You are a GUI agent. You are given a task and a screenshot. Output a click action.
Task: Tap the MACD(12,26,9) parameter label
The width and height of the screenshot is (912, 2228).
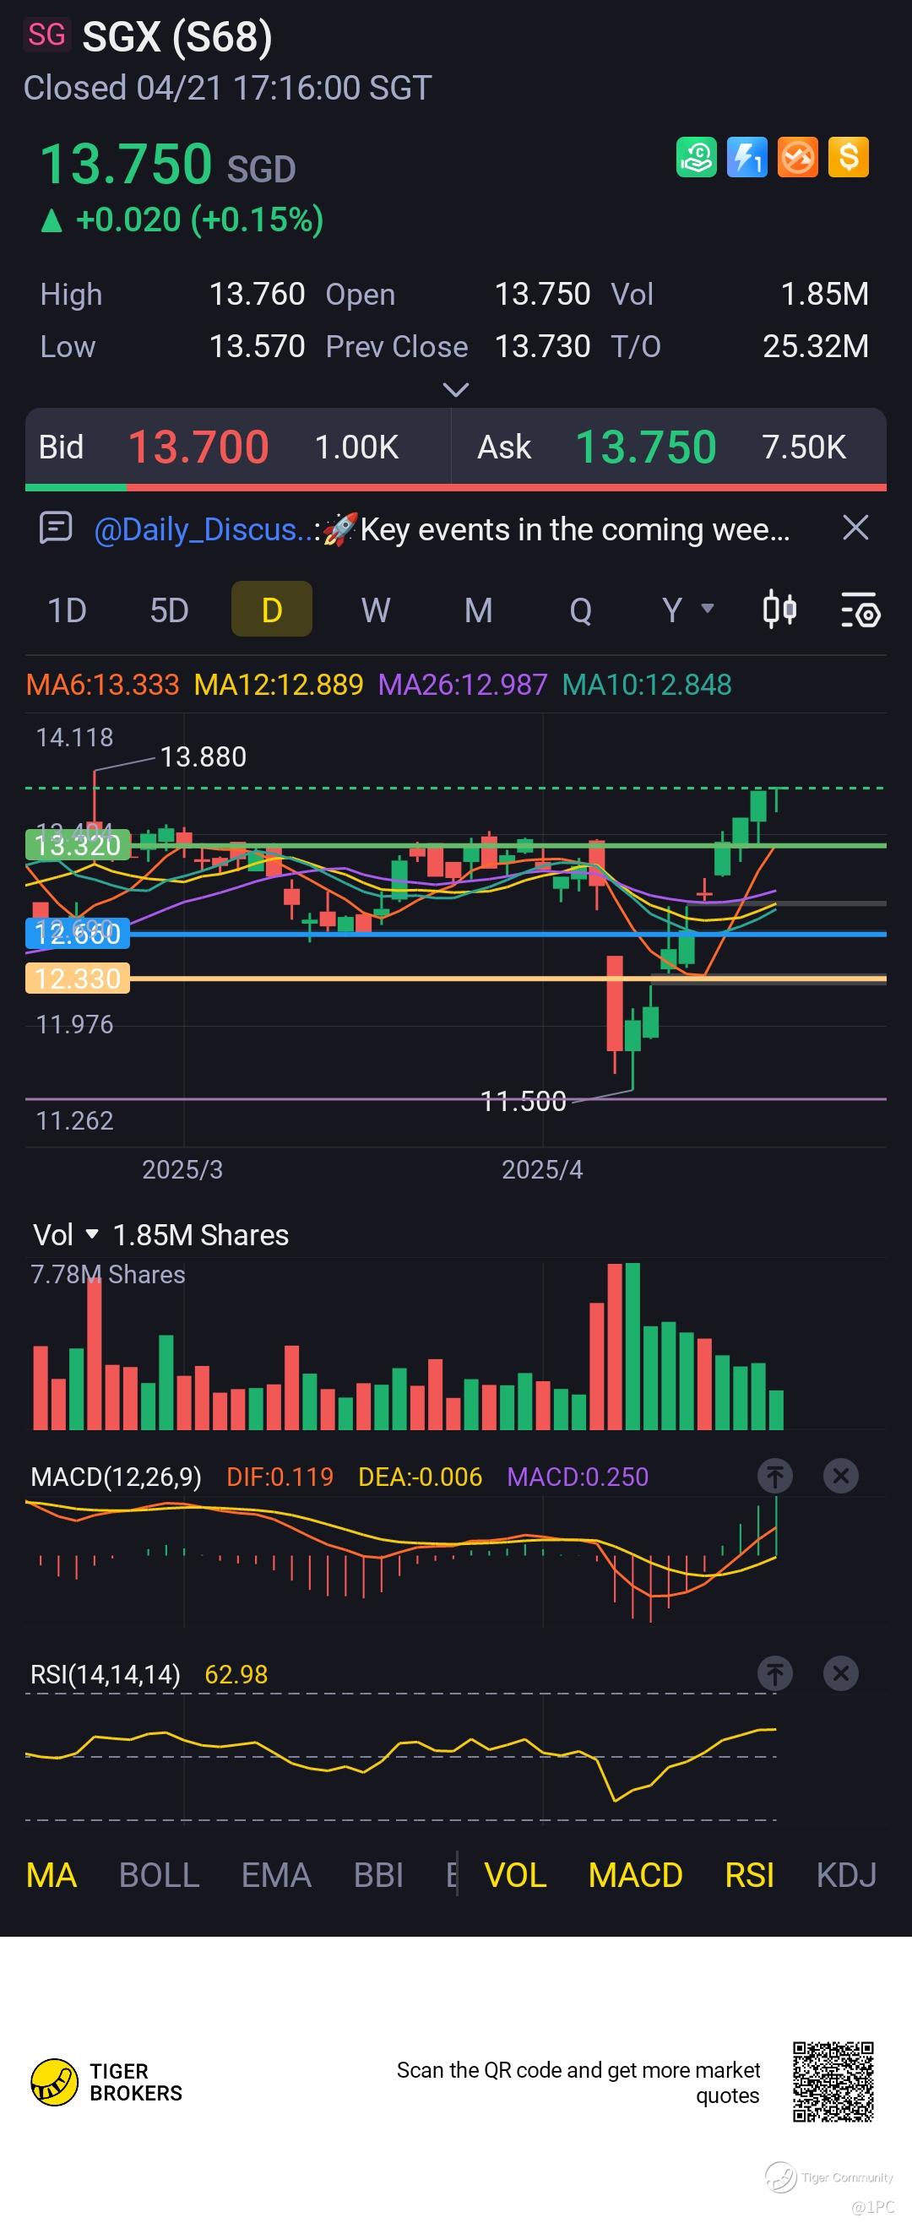(x=116, y=1477)
